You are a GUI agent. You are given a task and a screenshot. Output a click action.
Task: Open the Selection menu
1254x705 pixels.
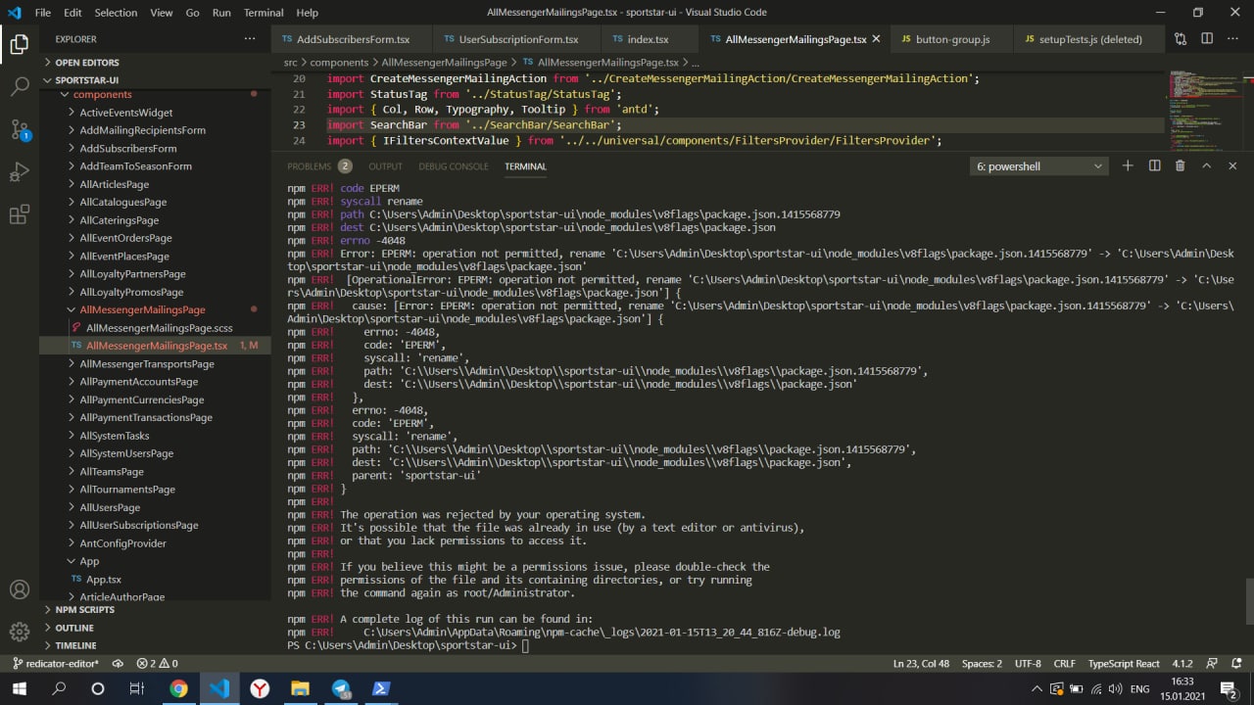click(x=116, y=13)
